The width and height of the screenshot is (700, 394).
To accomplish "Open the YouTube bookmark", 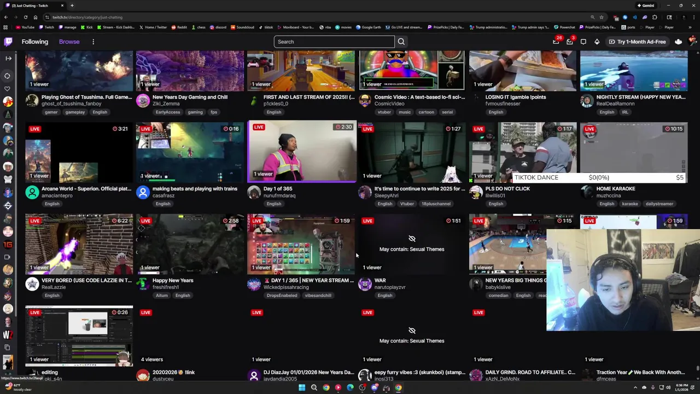I will pyautogui.click(x=25, y=27).
